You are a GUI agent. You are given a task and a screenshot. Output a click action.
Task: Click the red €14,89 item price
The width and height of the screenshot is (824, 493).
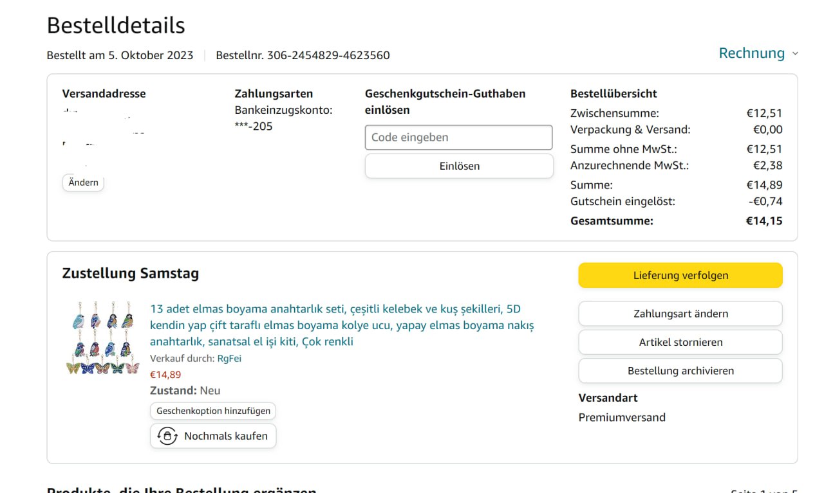point(165,374)
